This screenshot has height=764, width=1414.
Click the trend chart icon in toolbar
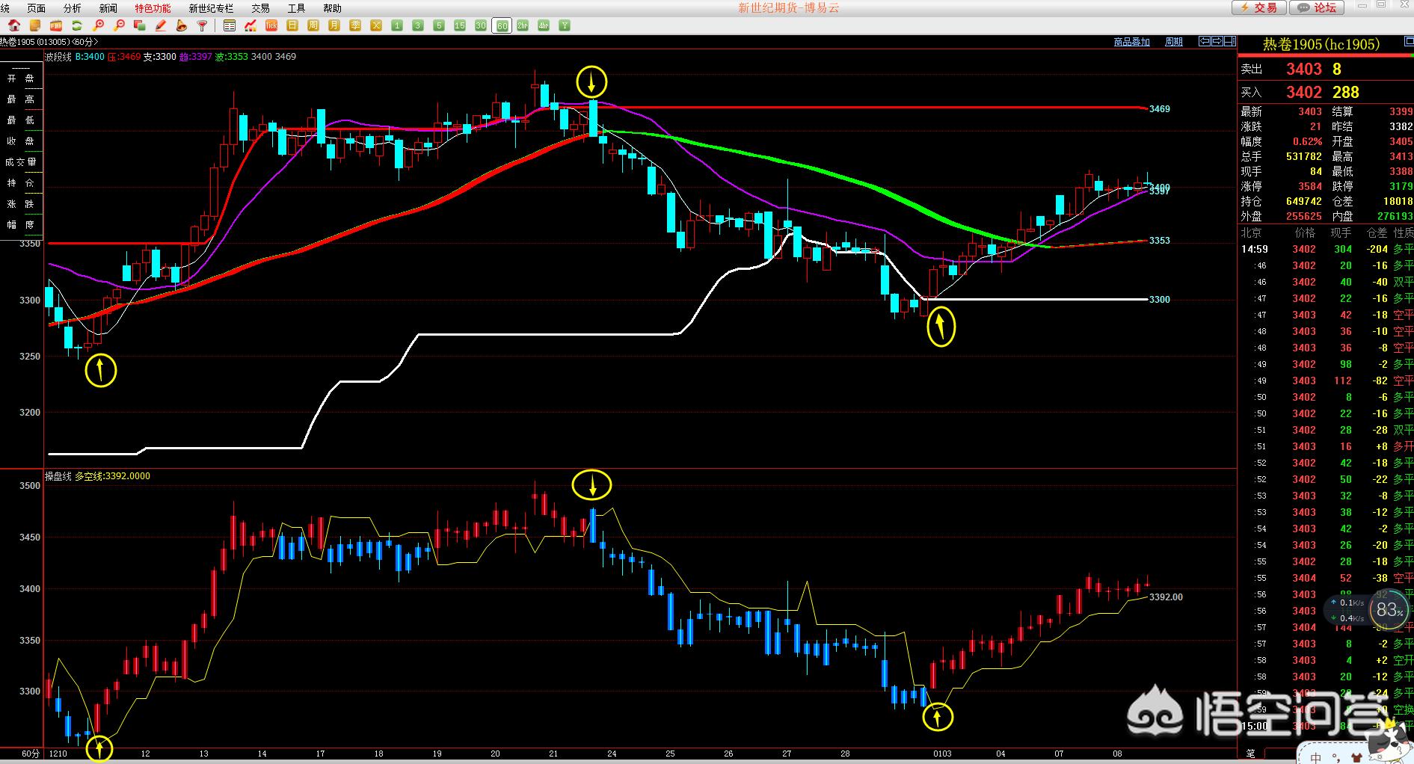pos(250,25)
